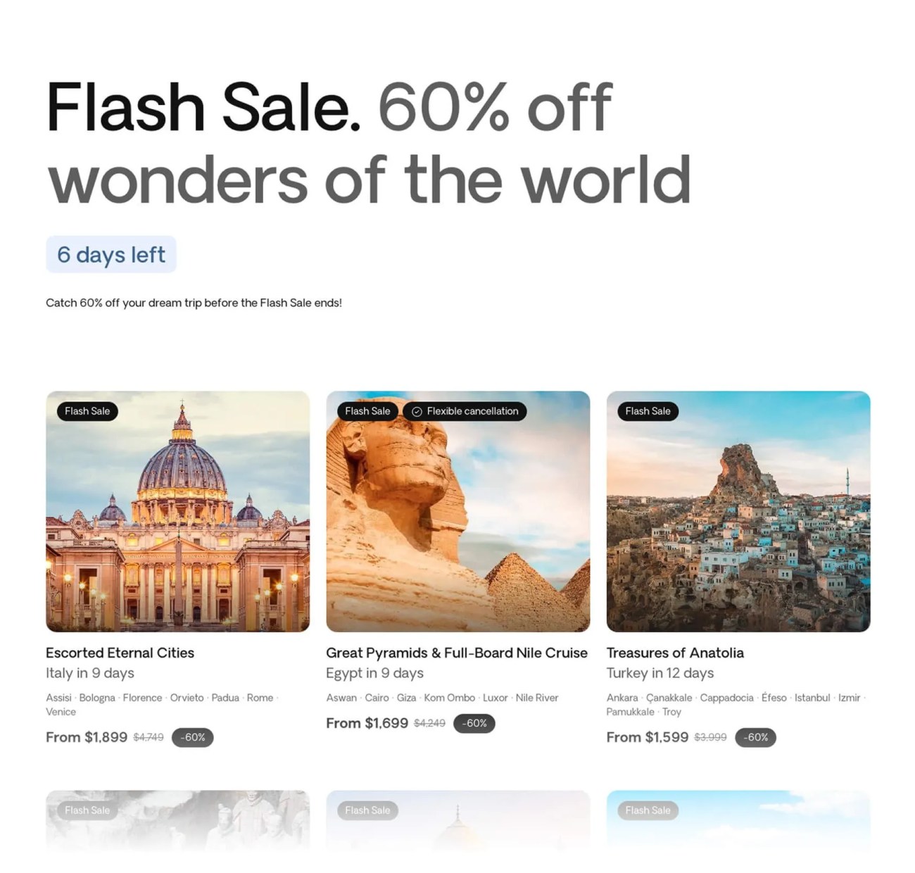Open Great Pyramids & Full-Board Nile Cruise title
This screenshot has height=873, width=915.
pos(457,653)
